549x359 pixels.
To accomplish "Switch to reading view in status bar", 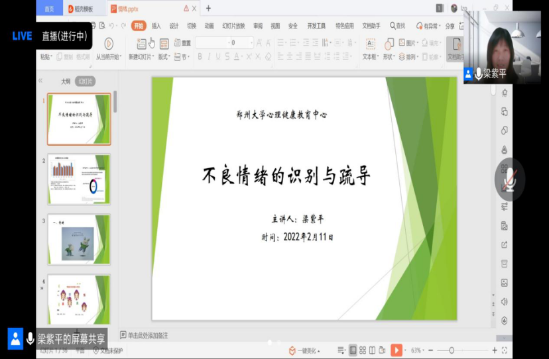I will tap(372, 350).
